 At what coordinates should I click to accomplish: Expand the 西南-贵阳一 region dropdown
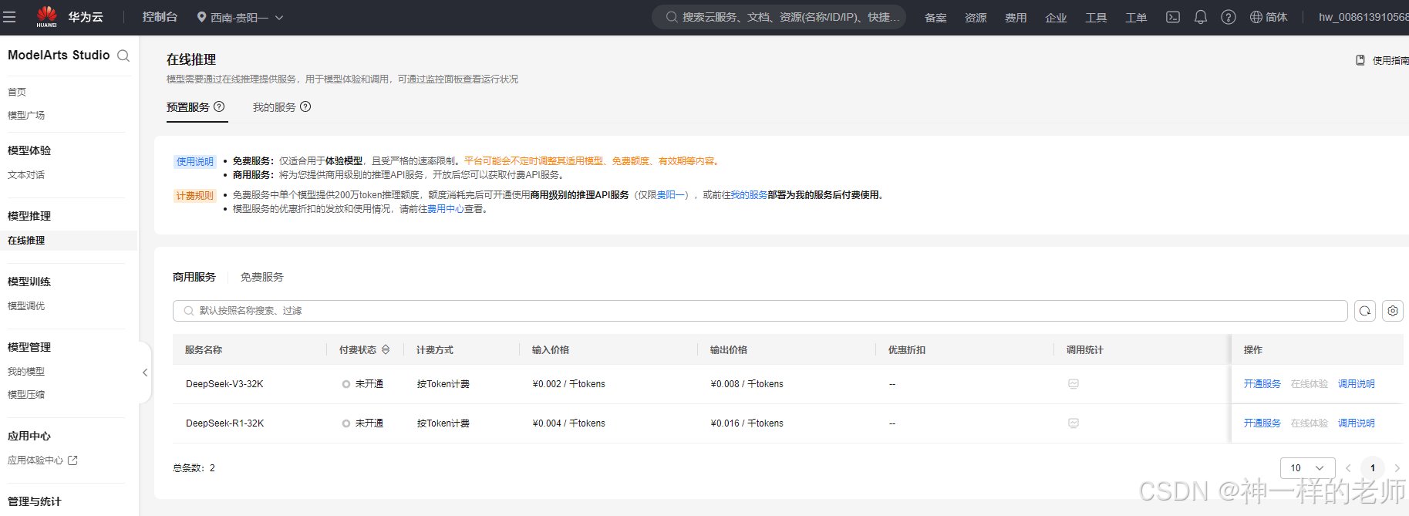coord(279,18)
